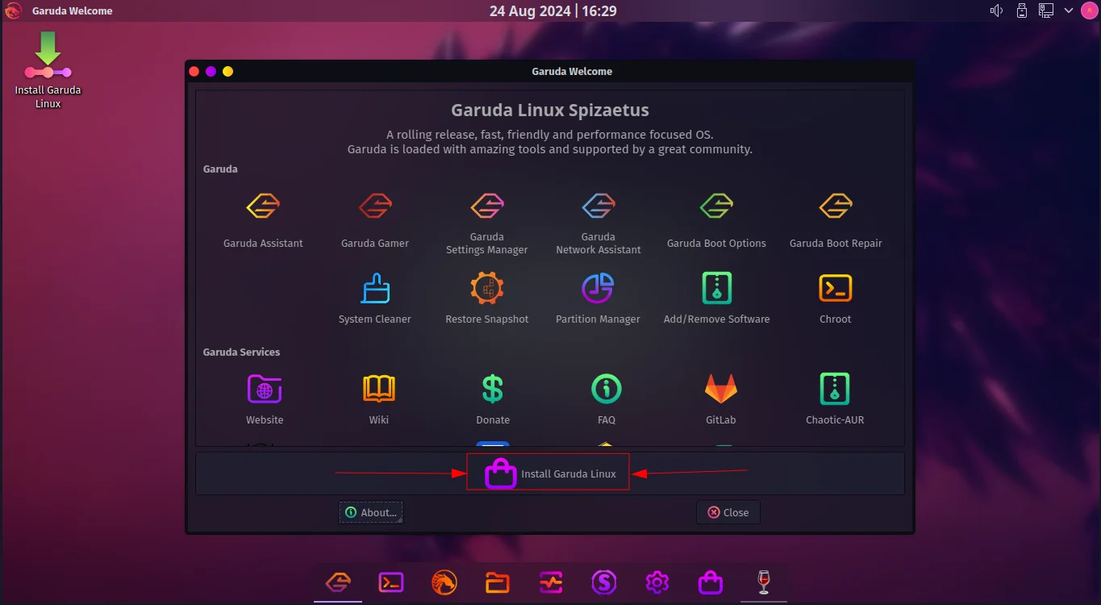Open file manager from the dock
The height and width of the screenshot is (605, 1101).
click(x=498, y=582)
